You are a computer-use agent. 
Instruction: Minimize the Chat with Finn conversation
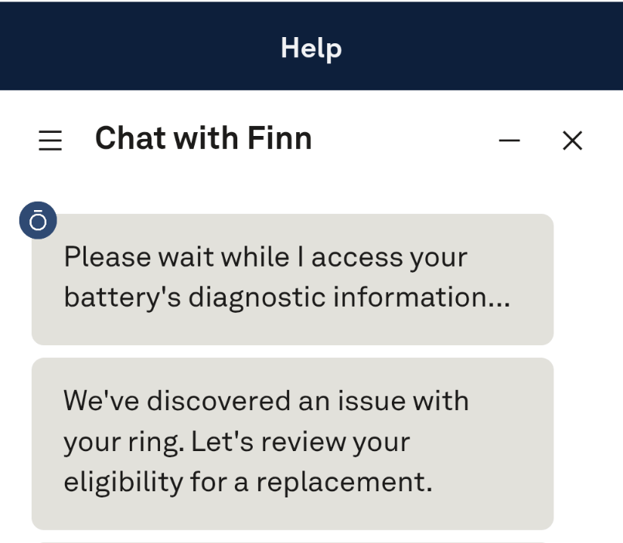509,141
